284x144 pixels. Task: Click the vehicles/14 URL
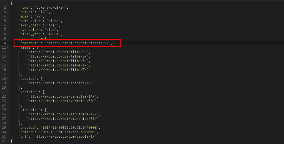point(61,96)
